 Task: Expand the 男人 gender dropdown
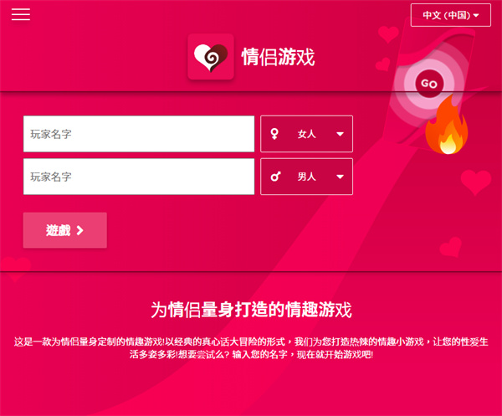coord(306,177)
